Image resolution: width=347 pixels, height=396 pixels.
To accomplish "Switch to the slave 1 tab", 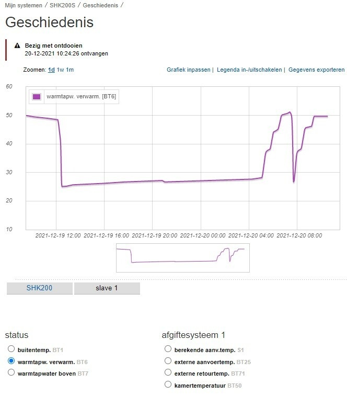I will (x=107, y=288).
